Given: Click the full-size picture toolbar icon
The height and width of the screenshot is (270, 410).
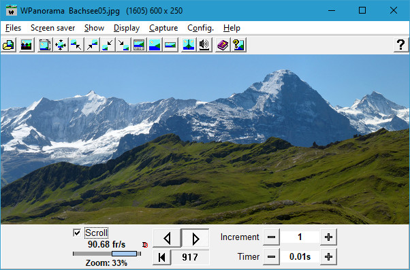Looking at the screenshot, I should pos(155,45).
